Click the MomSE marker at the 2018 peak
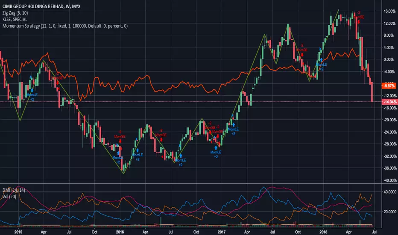Screen dimensions: 398x235 360,17
